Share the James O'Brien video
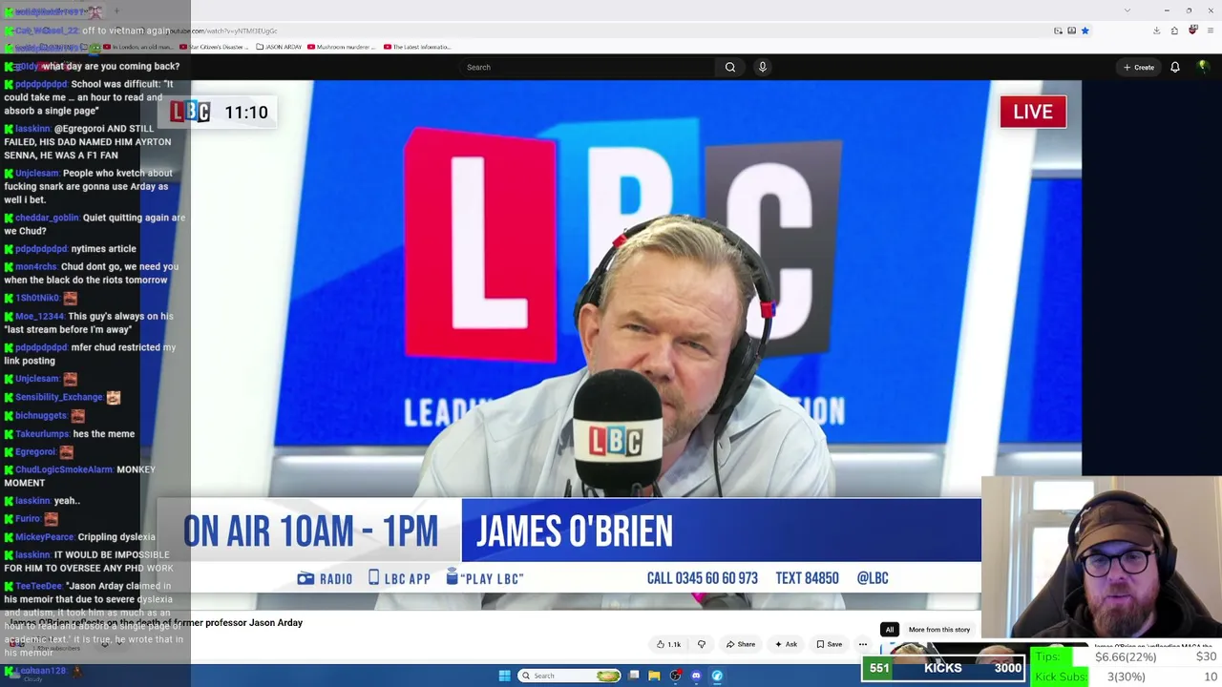The height and width of the screenshot is (687, 1222). point(741,644)
